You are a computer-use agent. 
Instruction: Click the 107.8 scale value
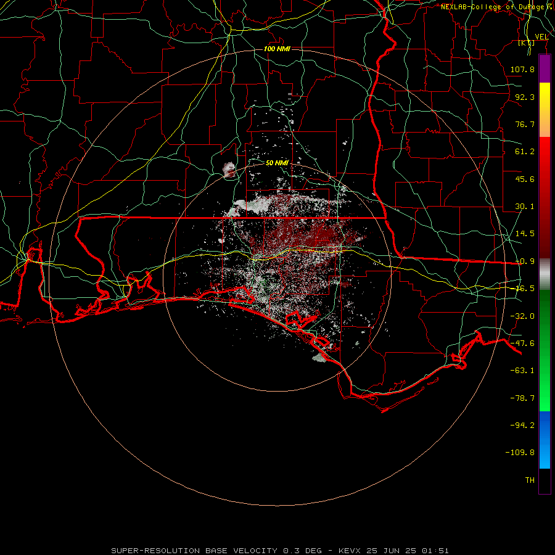[522, 69]
